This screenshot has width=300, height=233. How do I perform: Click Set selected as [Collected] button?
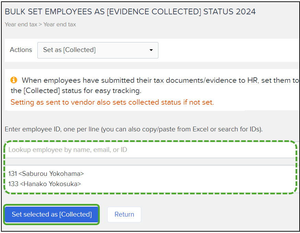click(x=51, y=214)
